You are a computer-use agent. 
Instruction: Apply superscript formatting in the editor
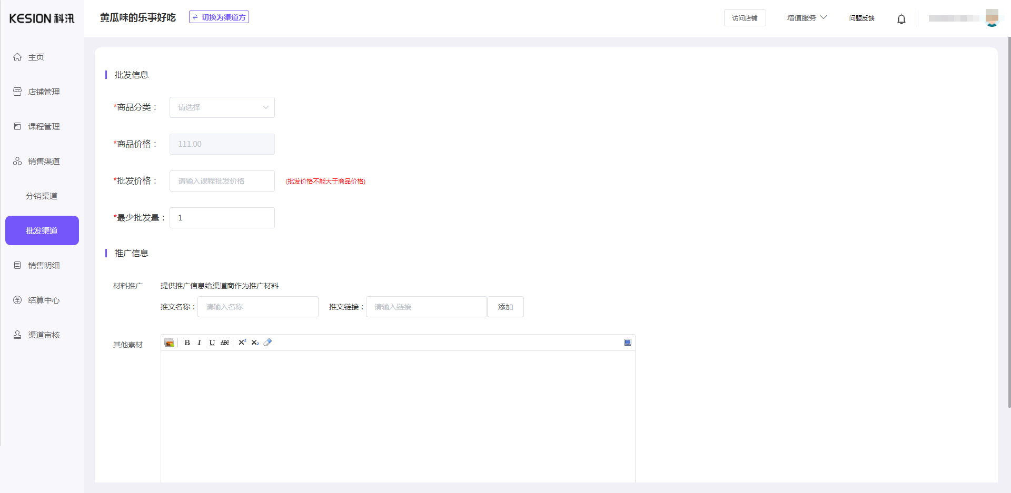[x=242, y=343]
